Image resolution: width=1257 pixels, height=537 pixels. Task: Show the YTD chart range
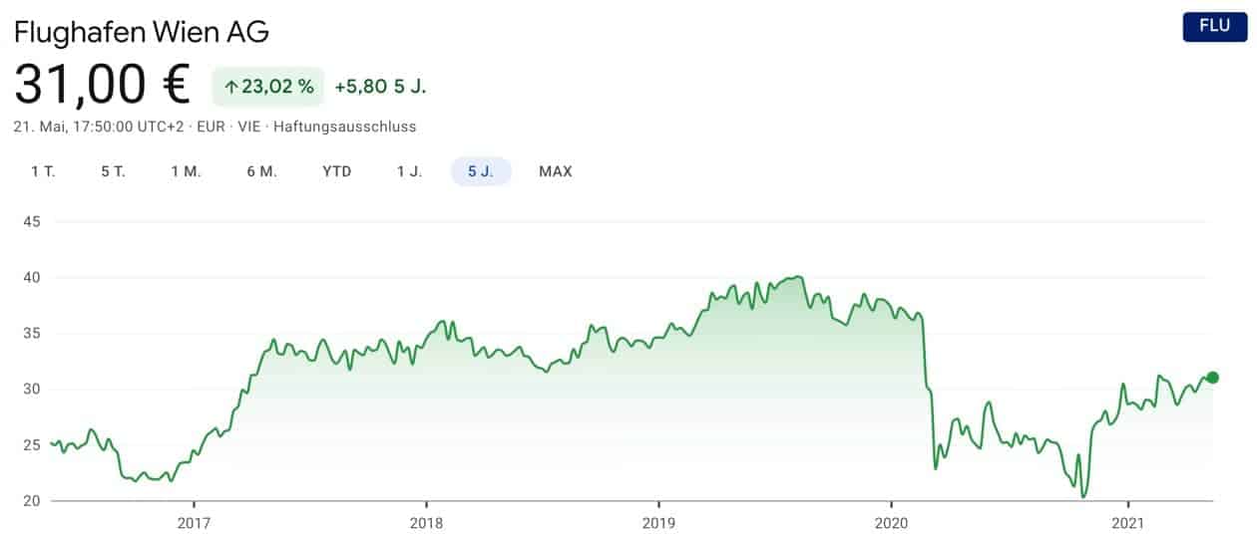[x=337, y=171]
